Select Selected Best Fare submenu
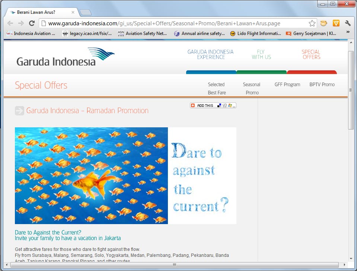357x271 pixels. pos(217,89)
